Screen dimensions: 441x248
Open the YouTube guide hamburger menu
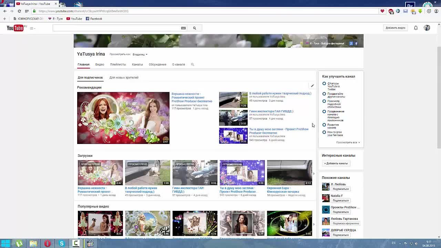32,28
